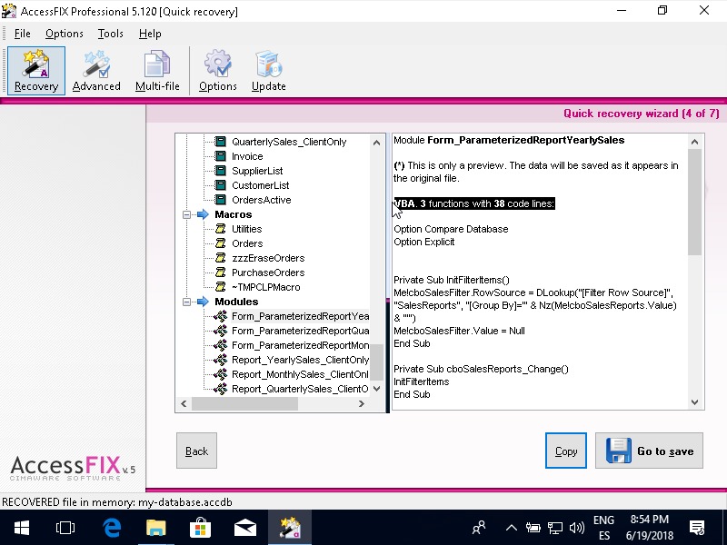This screenshot has height=545, width=727.
Task: Open the Help menu
Action: pos(150,34)
